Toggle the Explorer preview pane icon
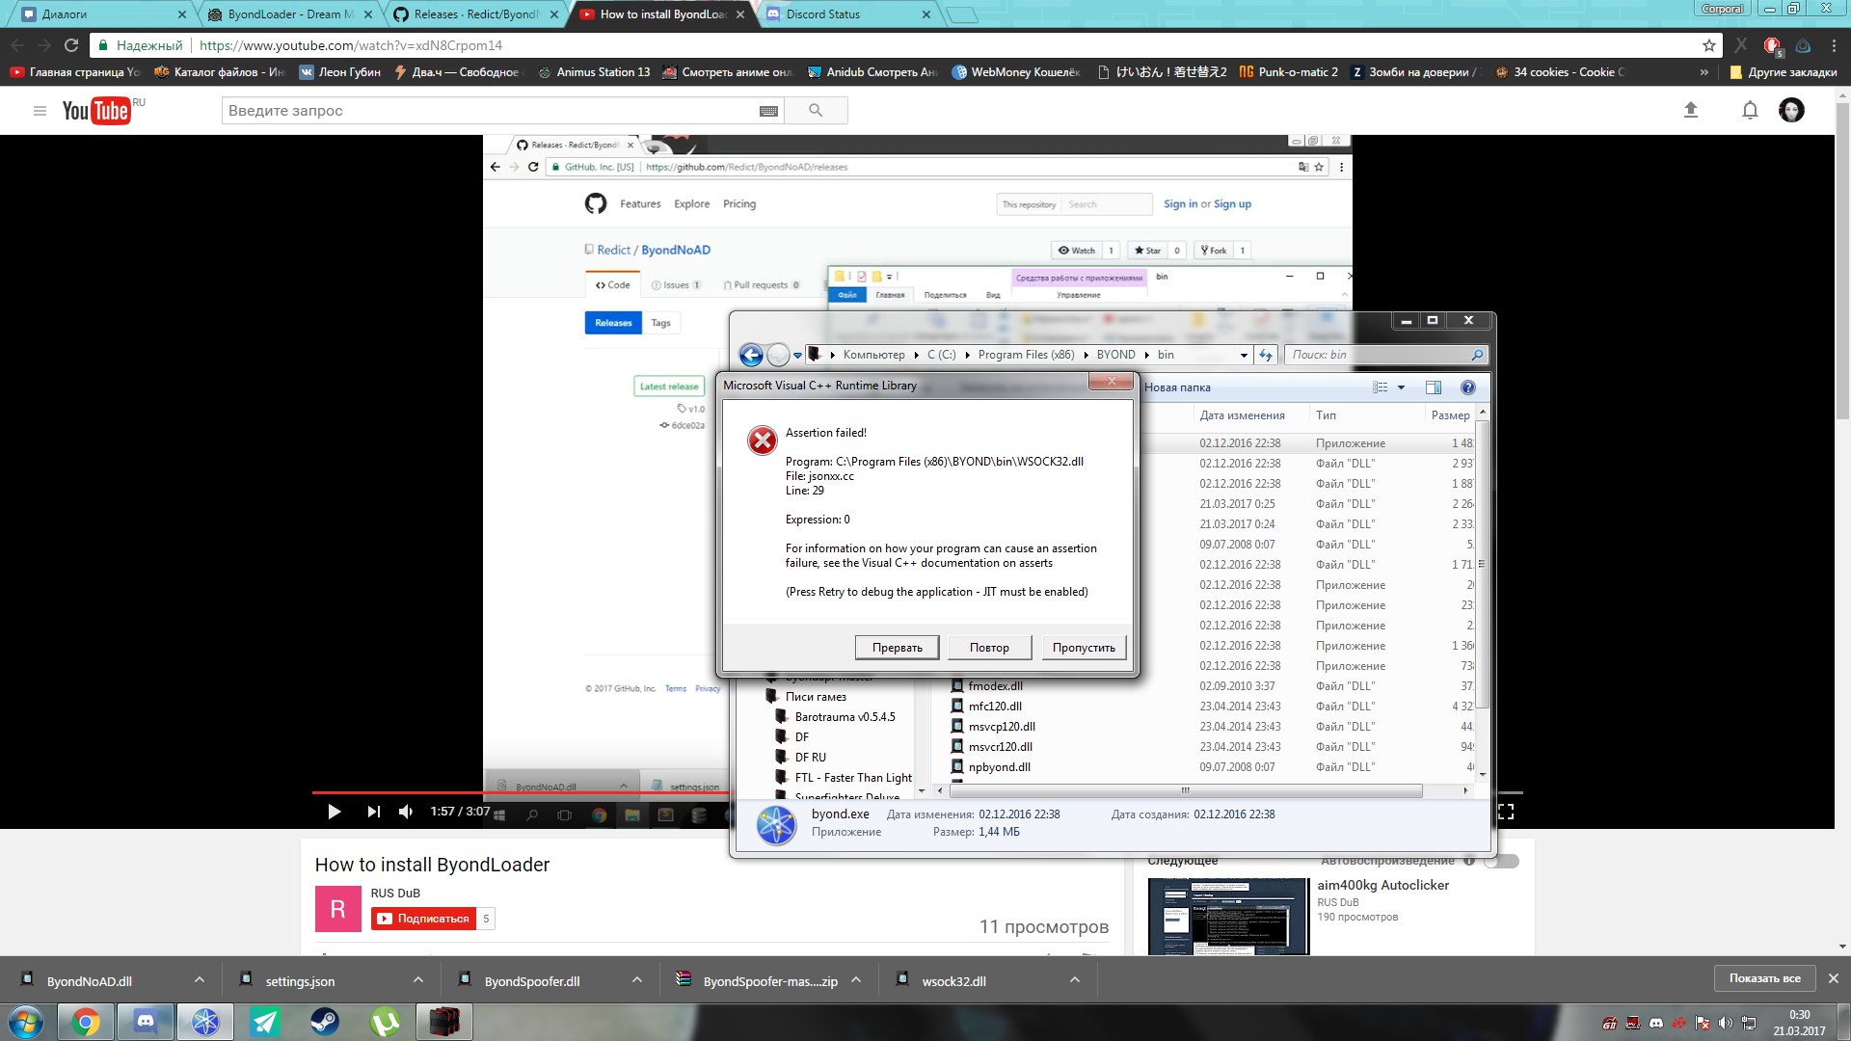Image resolution: width=1851 pixels, height=1041 pixels. [x=1434, y=387]
